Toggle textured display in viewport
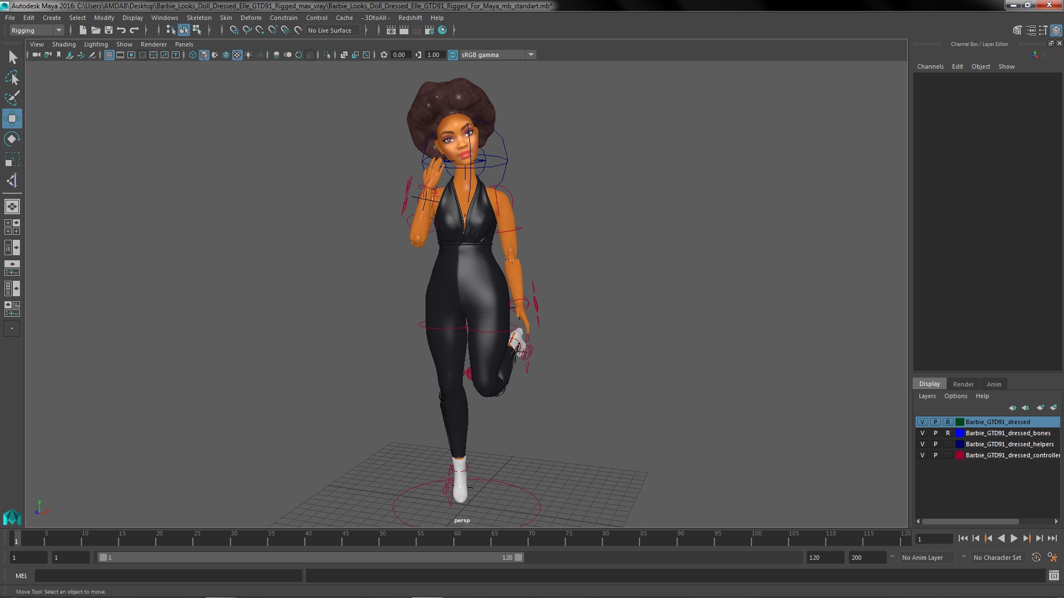1064x598 pixels. coord(237,55)
